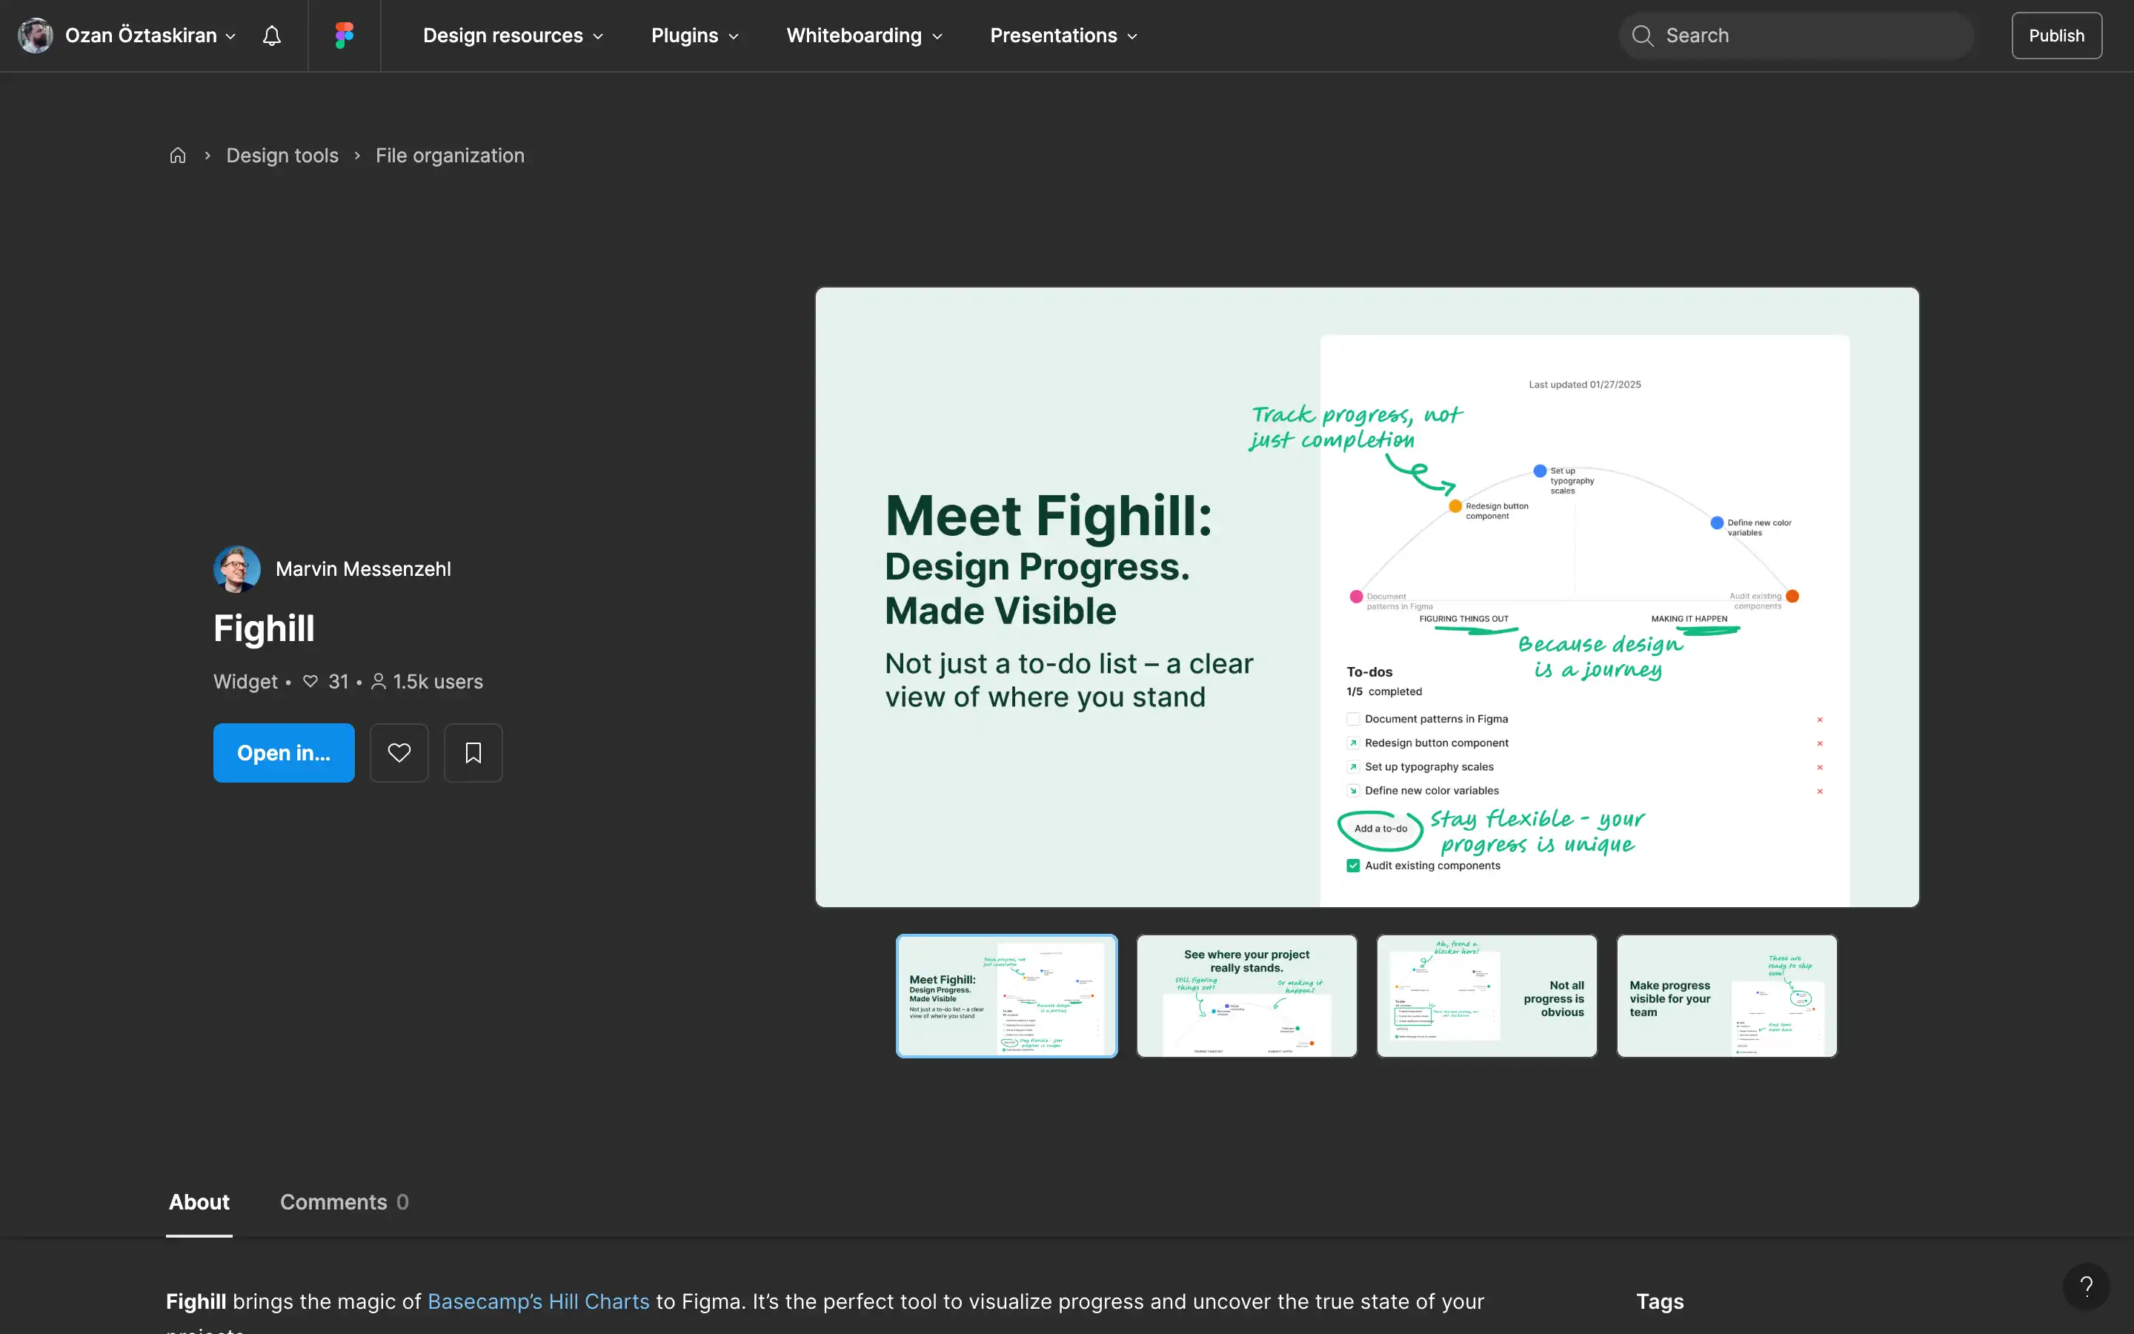
Task: Click the Open in... button
Action: pyautogui.click(x=284, y=752)
